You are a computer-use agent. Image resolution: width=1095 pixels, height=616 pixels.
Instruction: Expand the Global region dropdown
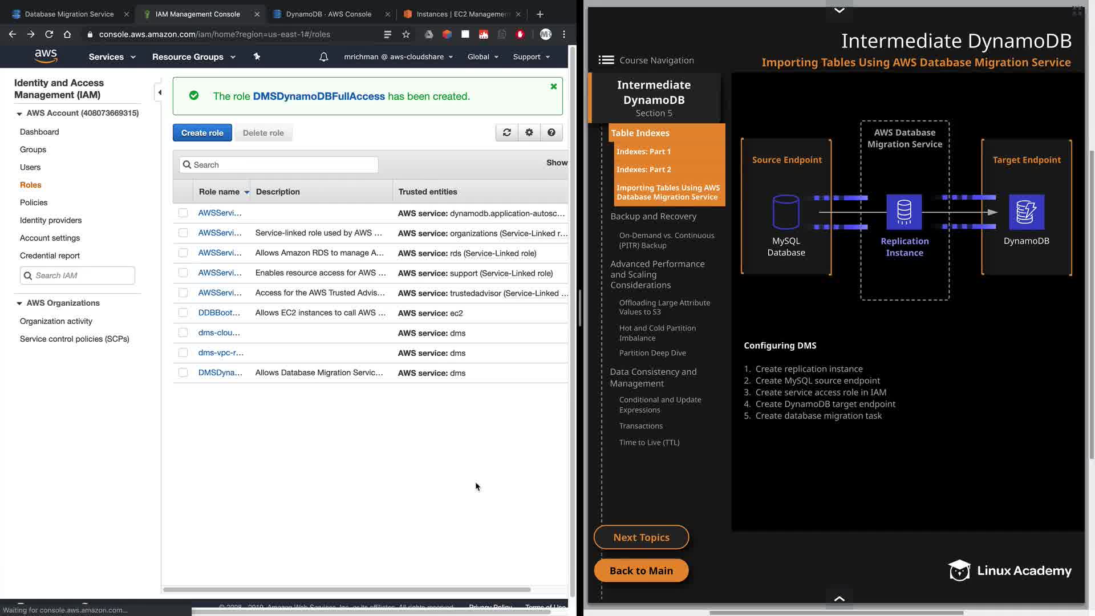click(x=482, y=57)
